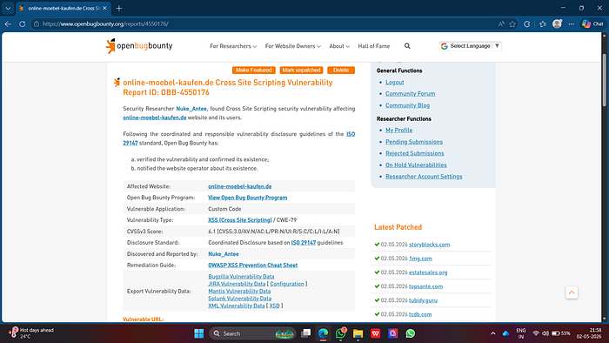Open File Explorer from taskbar
Viewport: 609px width, 343px height.
coord(358,333)
